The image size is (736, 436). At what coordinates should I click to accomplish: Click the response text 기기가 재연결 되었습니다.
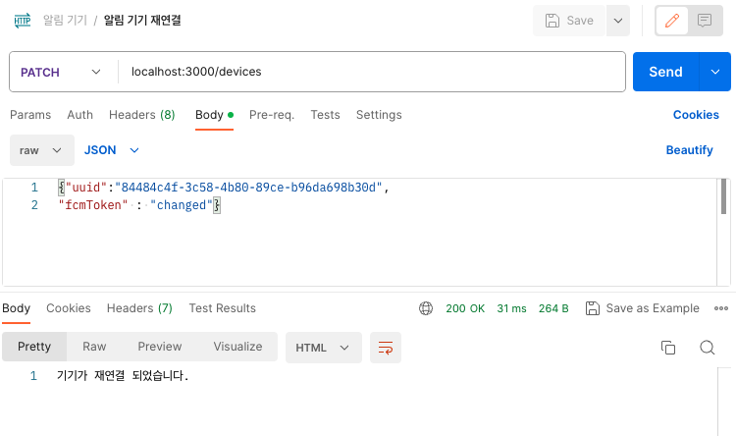coord(123,375)
